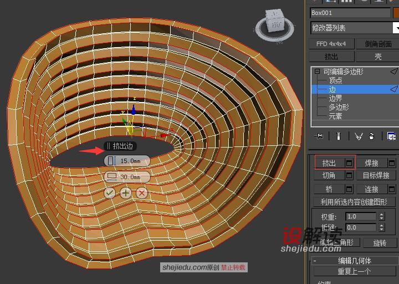Click Box001 object name field
399x284 pixels.
(351, 13)
